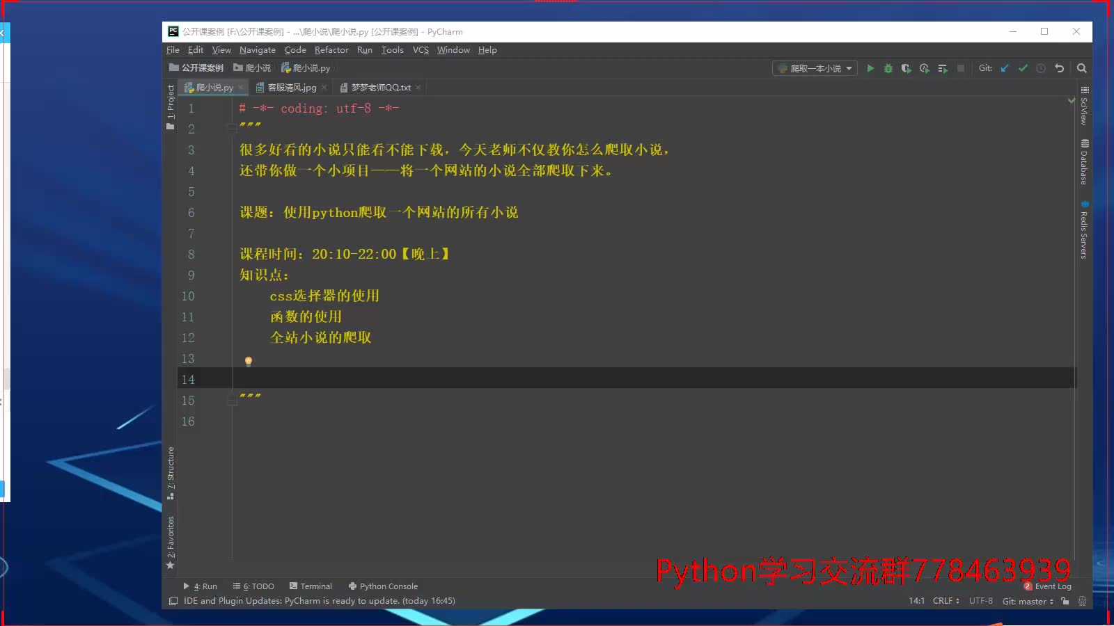1114x626 pixels.
Task: Open the 4: Run tool window
Action: pos(201,586)
